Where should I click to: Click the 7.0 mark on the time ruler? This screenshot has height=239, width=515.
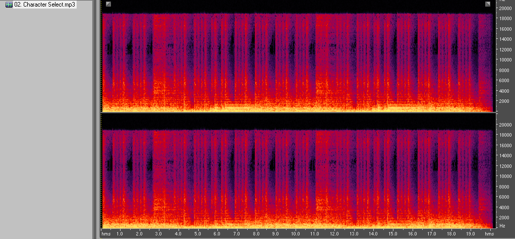pyautogui.click(x=236, y=234)
